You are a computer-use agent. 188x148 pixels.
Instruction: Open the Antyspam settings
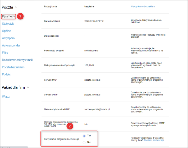click(x=8, y=38)
